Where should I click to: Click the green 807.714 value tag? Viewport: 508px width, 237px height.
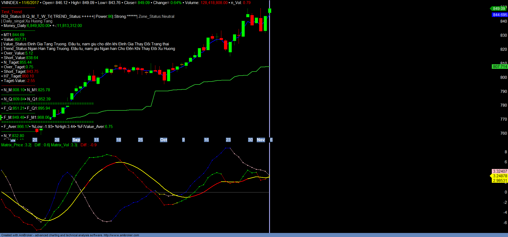500,67
